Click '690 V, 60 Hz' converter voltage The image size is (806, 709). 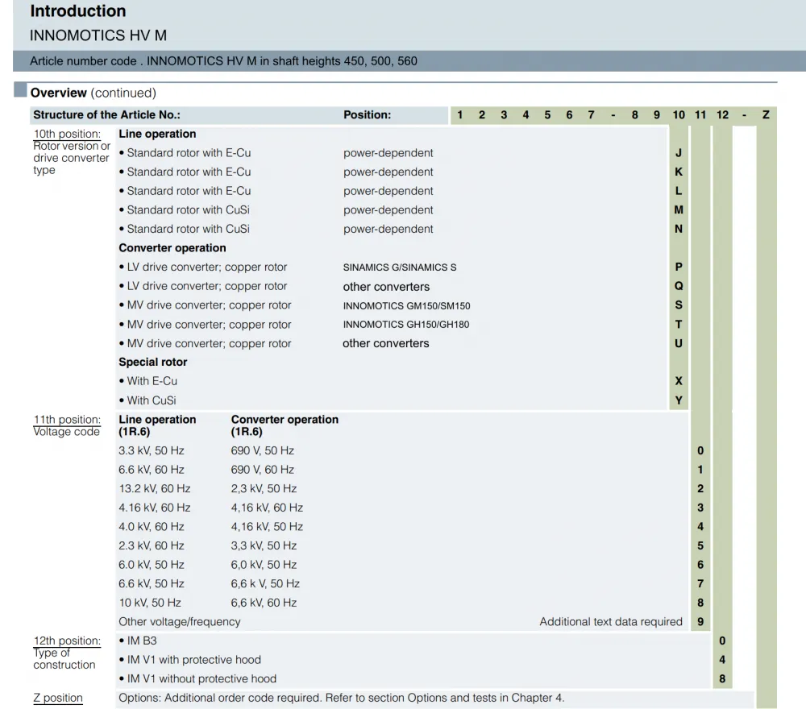[x=262, y=470]
